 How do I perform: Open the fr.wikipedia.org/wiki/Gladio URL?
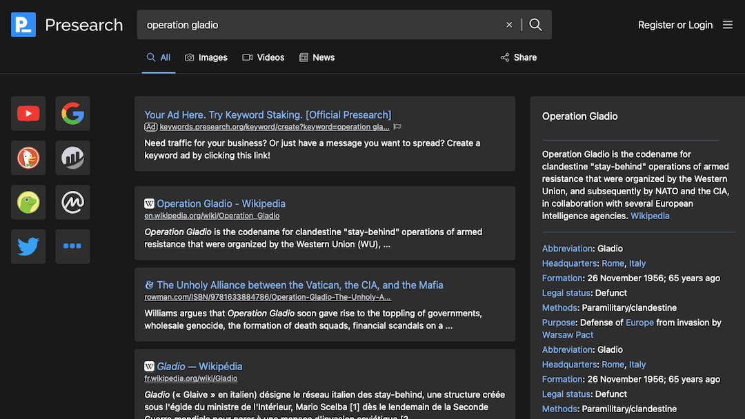pos(191,378)
